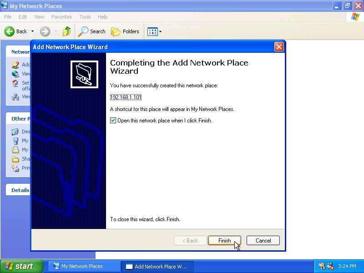Expand the Back button history arrow
Image resolution: width=364 pixels, height=273 pixels.
32,31
